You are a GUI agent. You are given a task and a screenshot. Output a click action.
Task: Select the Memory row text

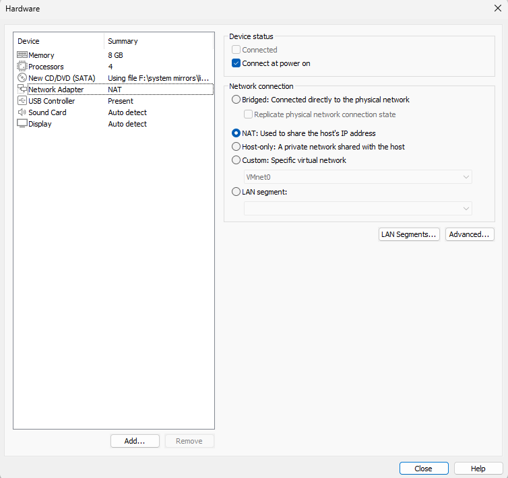41,55
